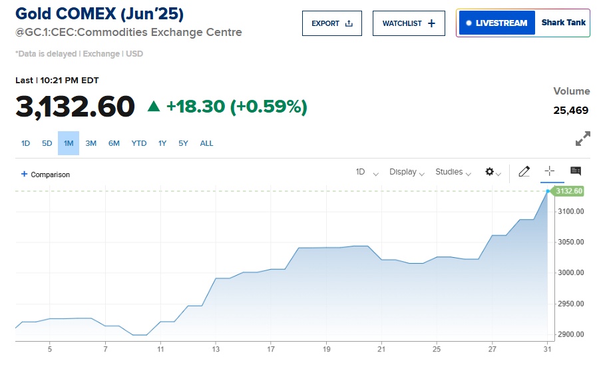Image resolution: width=597 pixels, height=369 pixels.
Task: Add a Comparison with the plus icon
Action: coord(25,174)
